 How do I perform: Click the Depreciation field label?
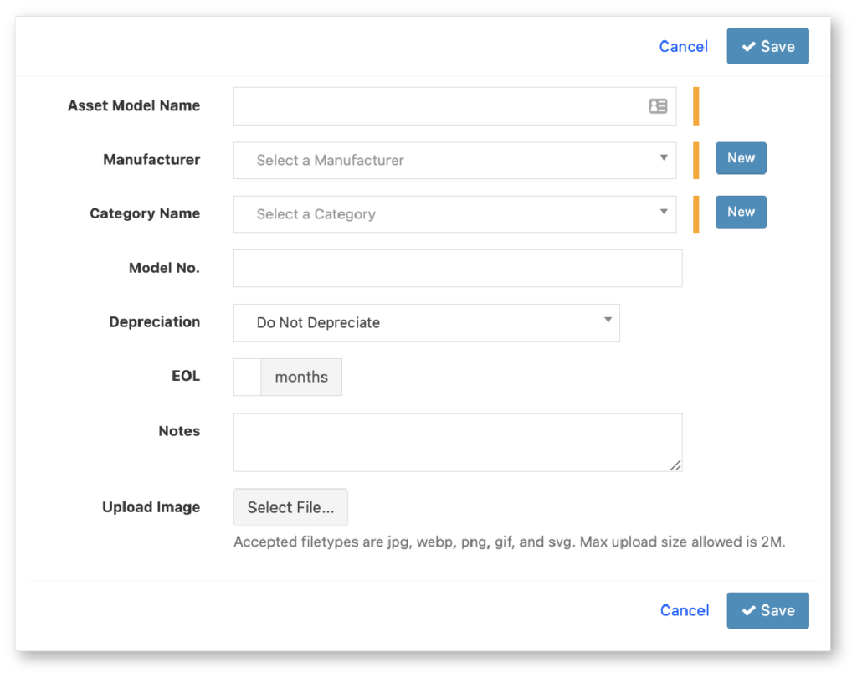coord(154,322)
